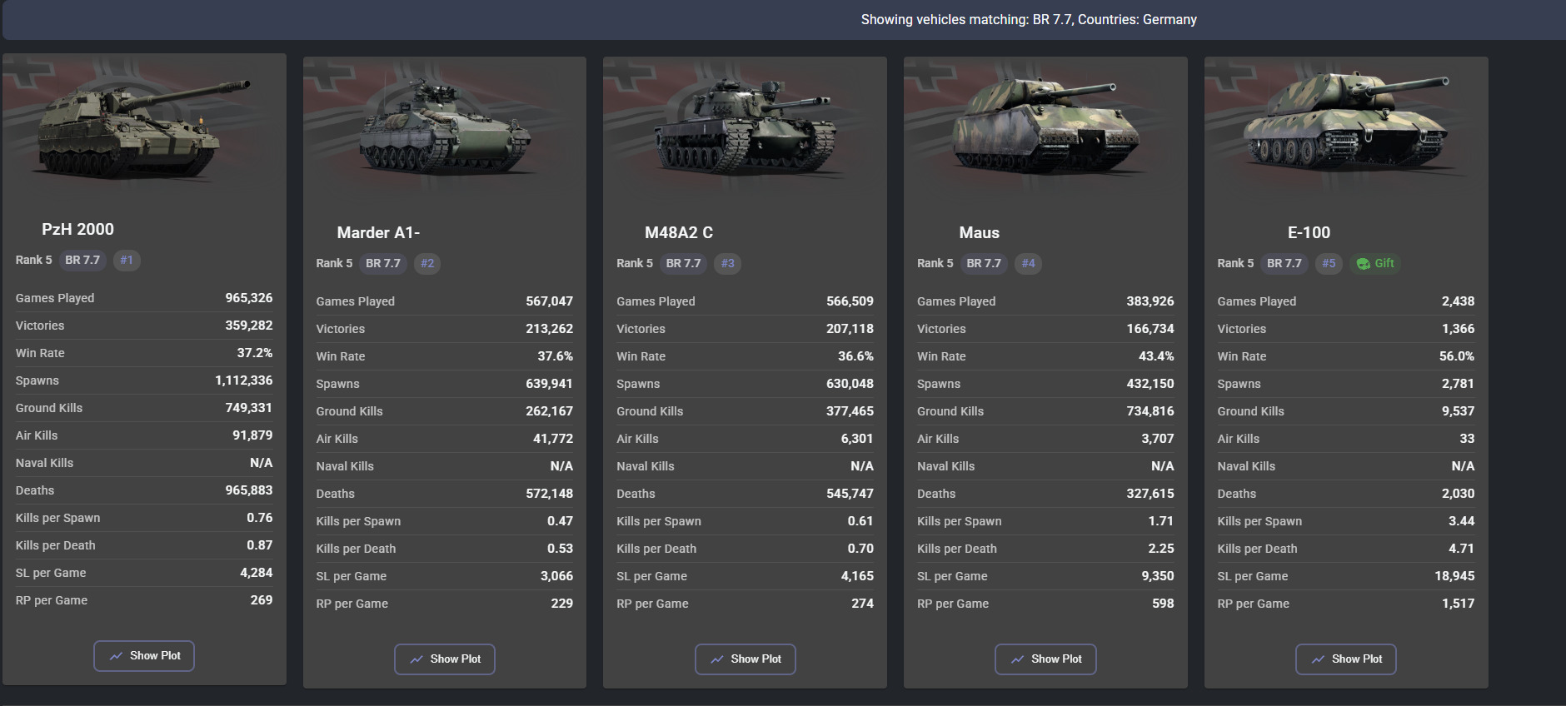Select the #3 badge on M48A2 C
1566x706 pixels.
tap(728, 264)
